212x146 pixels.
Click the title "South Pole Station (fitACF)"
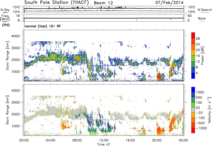pos(56,3)
